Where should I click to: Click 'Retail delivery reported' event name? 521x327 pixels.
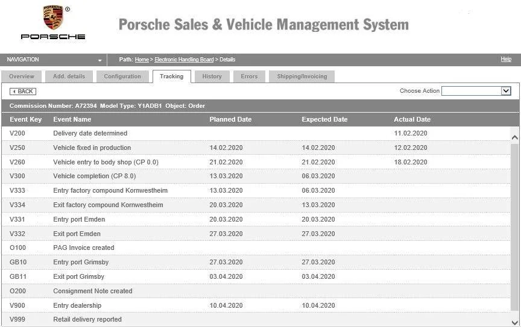[x=87, y=319]
